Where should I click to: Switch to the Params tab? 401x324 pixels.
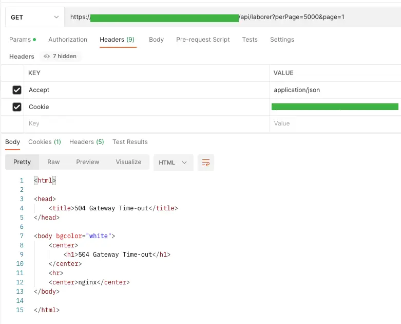22,40
